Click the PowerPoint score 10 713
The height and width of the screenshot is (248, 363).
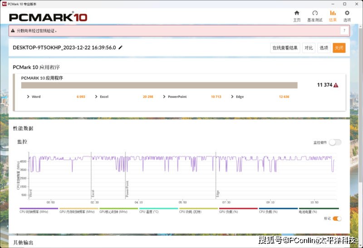(x=216, y=97)
